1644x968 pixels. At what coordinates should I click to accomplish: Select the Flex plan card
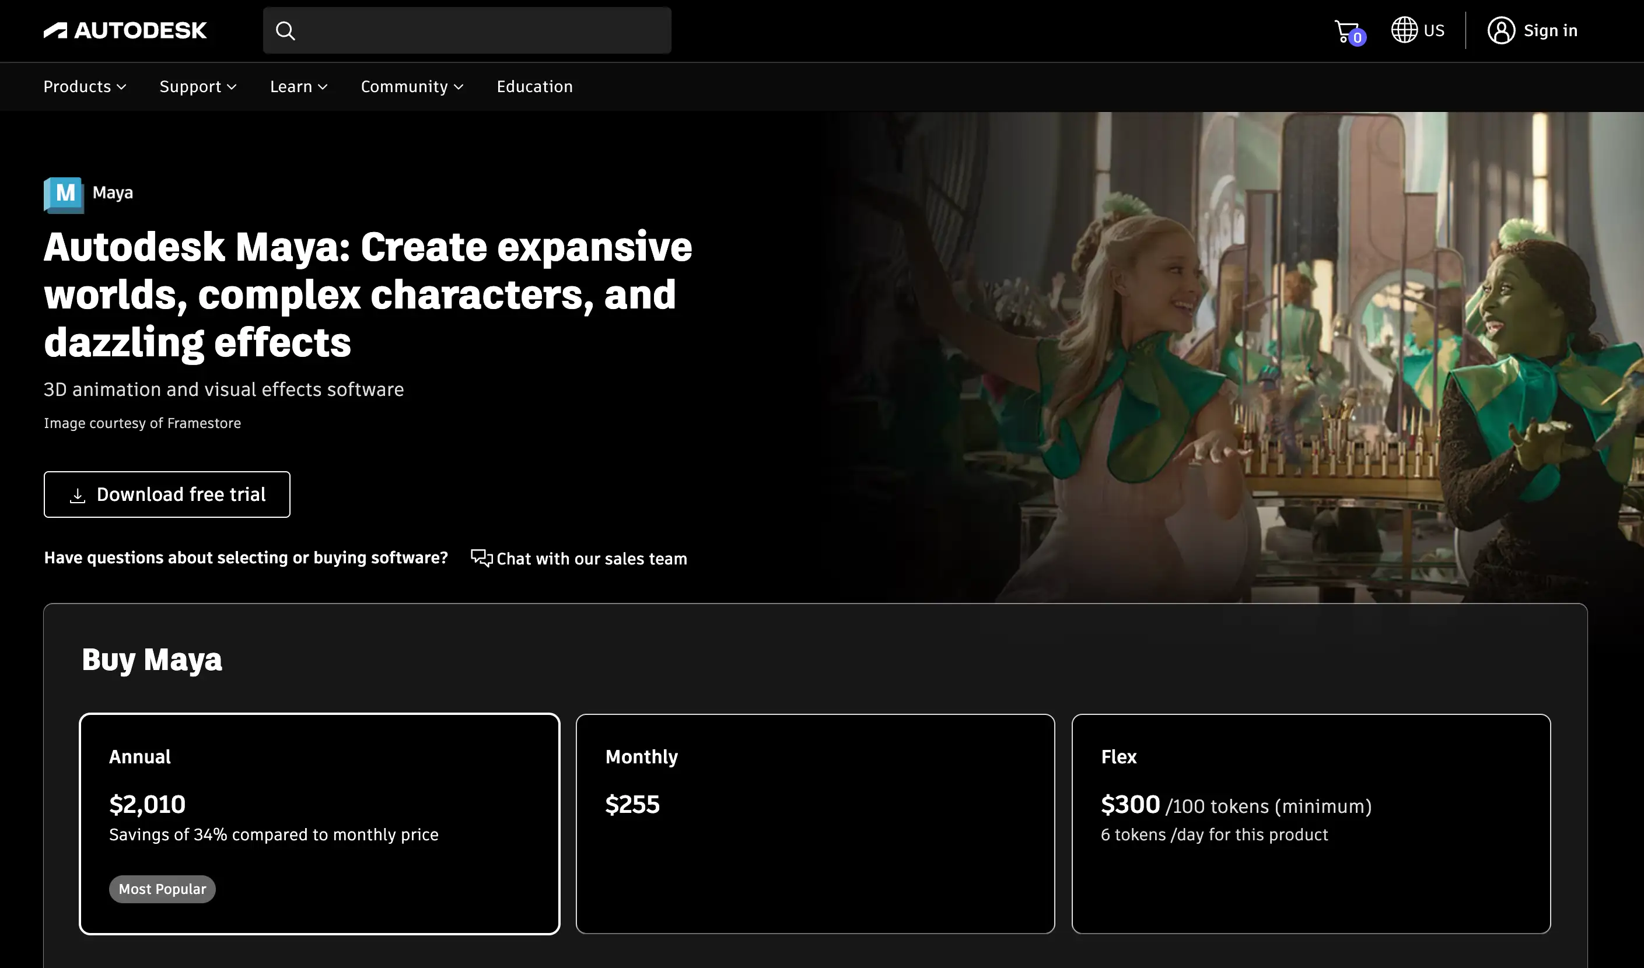pyautogui.click(x=1311, y=824)
